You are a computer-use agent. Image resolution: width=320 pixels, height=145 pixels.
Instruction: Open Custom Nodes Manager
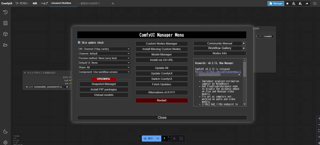point(162,43)
